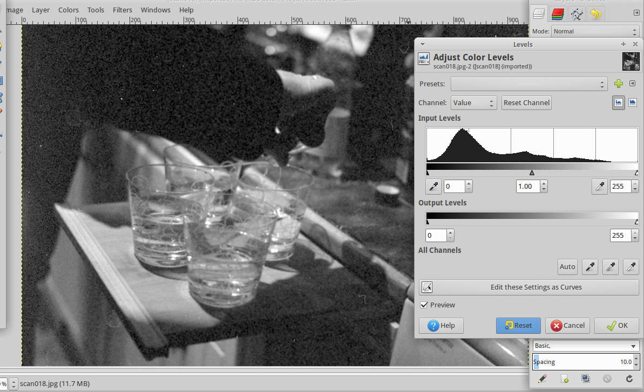This screenshot has width=644, height=392.
Task: Switch histogram to logarithmic view
Action: tap(632, 102)
